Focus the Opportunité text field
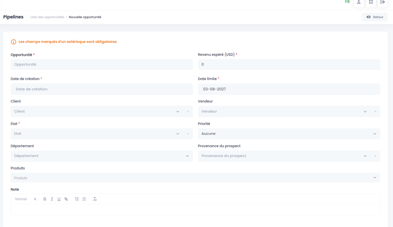The width and height of the screenshot is (393, 227). point(102,64)
